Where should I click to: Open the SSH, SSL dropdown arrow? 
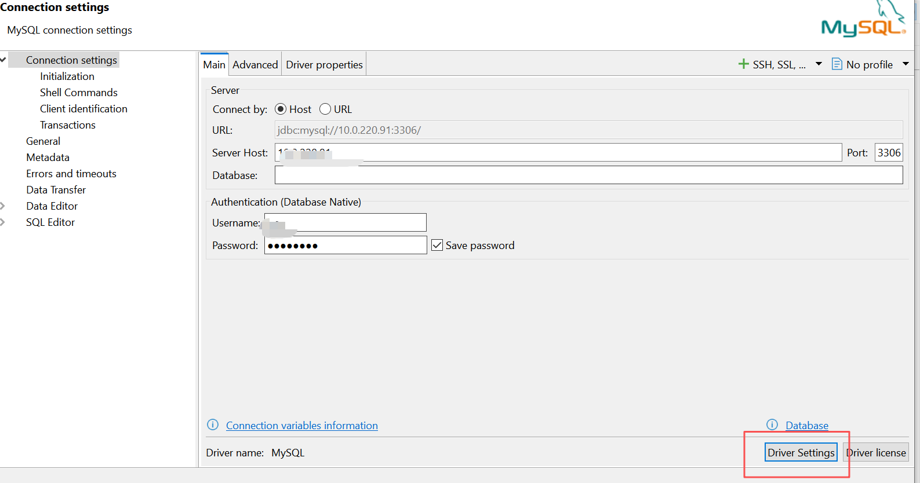coord(819,64)
